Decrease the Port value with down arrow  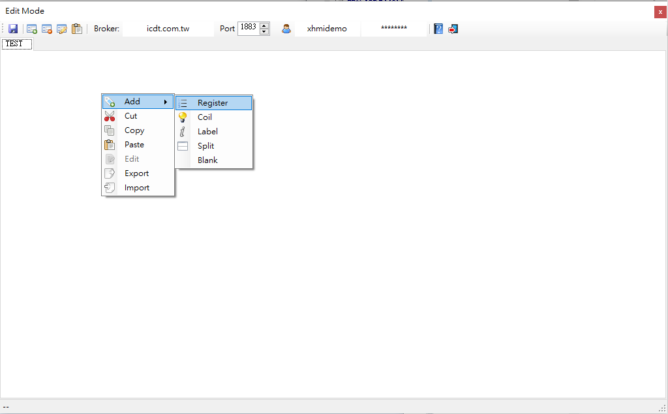[264, 31]
